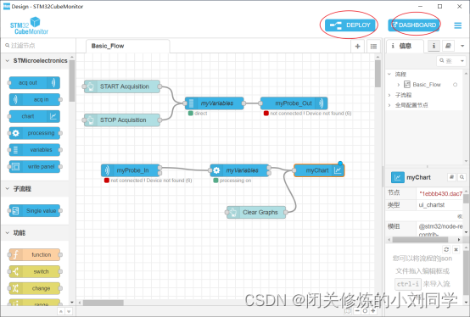
Task: Click the ui_chartst type value
Action: (432, 205)
